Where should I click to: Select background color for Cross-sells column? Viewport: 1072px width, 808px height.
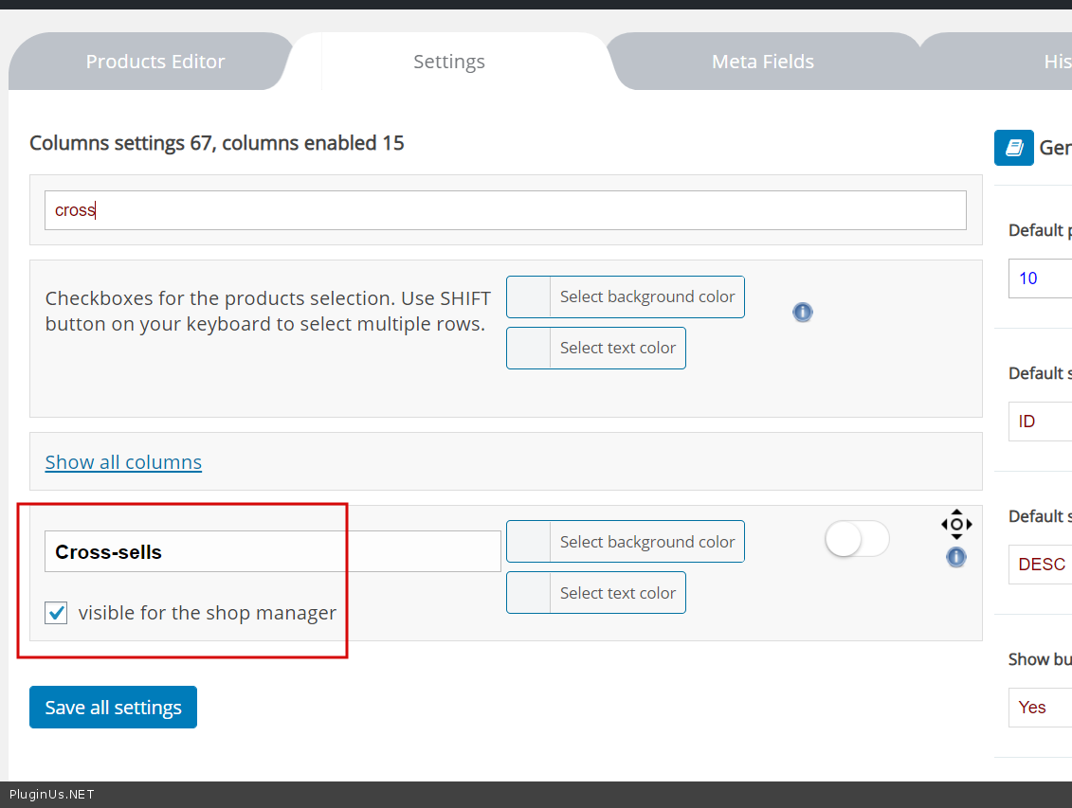pyautogui.click(x=626, y=542)
